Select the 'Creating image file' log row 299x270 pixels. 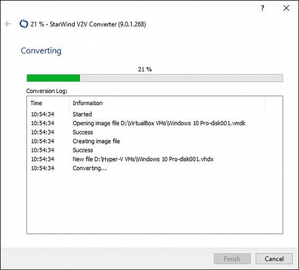click(155, 141)
